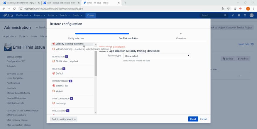
Task: Go to the Overview step
Action: [x=181, y=38]
